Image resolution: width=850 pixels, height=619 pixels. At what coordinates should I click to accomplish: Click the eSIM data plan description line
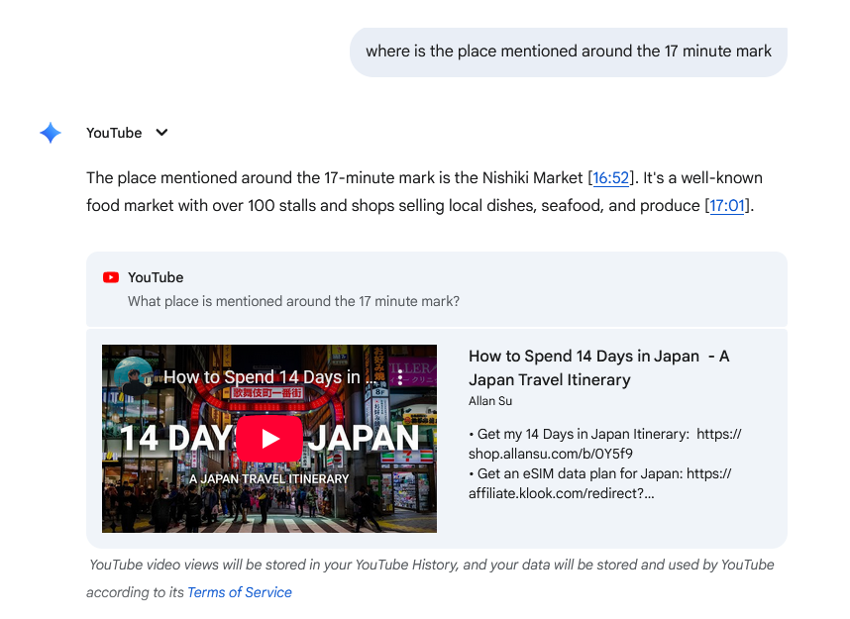(600, 483)
